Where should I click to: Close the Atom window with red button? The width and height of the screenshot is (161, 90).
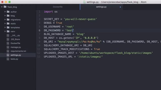click(x=2, y=2)
